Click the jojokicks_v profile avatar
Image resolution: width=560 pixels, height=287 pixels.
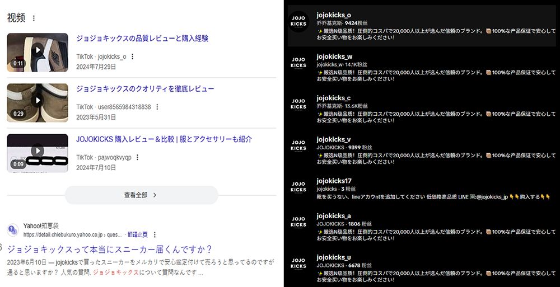[x=298, y=145]
